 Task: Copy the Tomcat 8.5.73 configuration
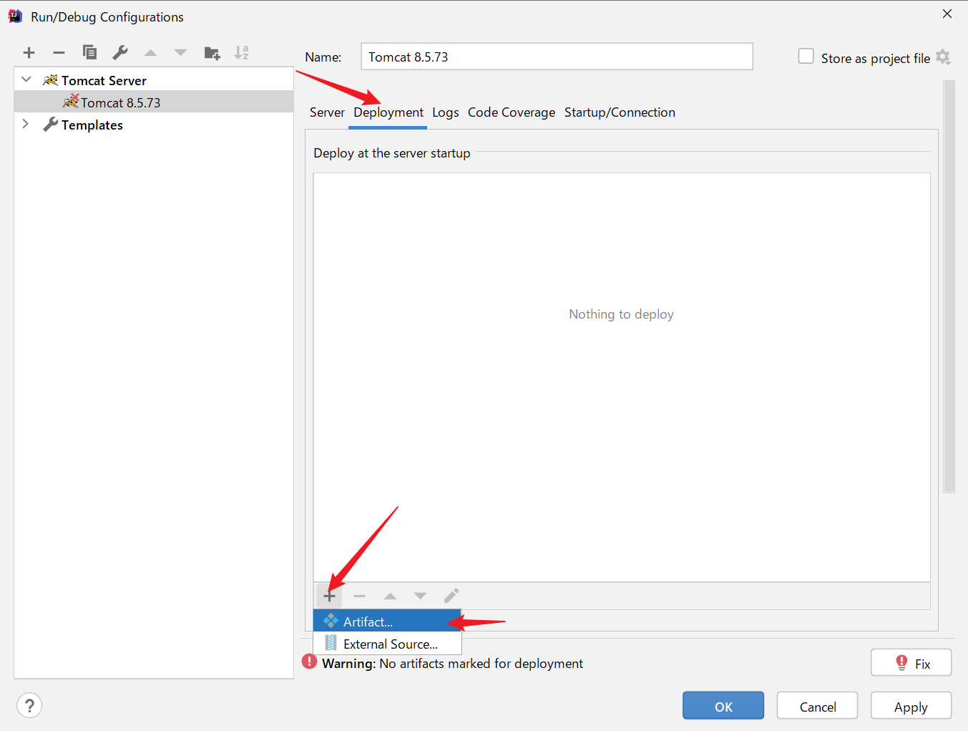(x=89, y=52)
